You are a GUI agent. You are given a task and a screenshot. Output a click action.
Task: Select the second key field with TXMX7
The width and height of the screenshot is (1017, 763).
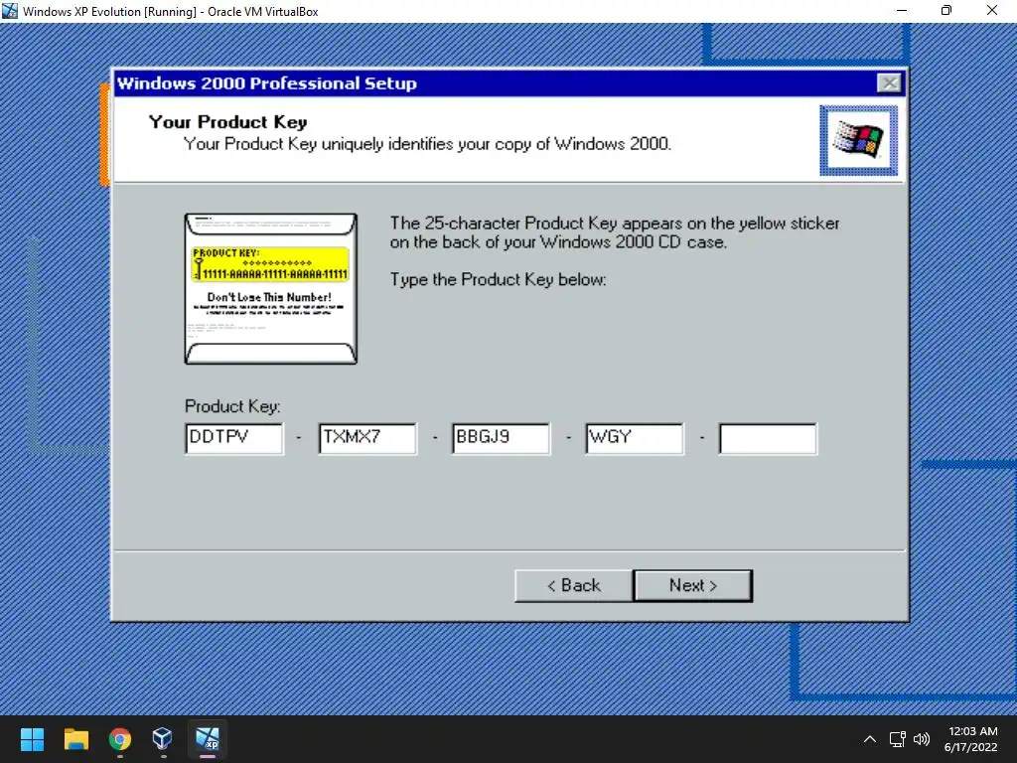click(367, 438)
